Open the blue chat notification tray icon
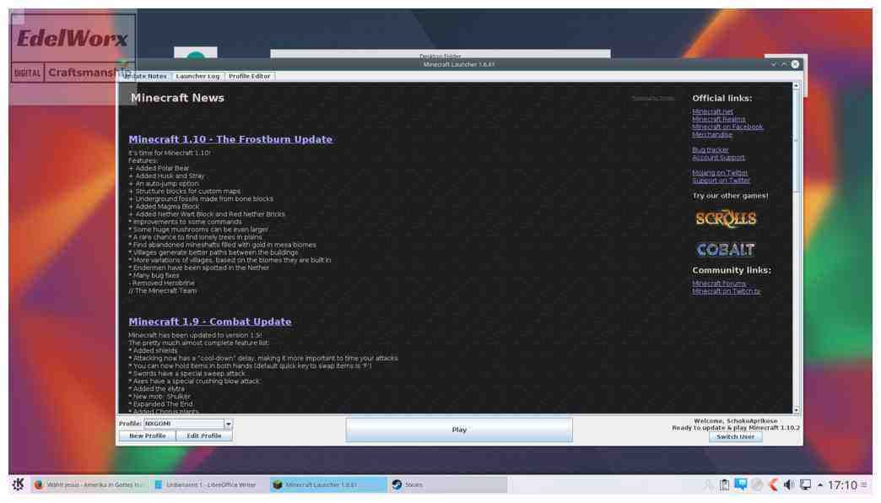 click(x=741, y=484)
